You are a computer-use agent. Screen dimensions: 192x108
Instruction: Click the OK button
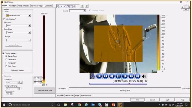[137, 100]
